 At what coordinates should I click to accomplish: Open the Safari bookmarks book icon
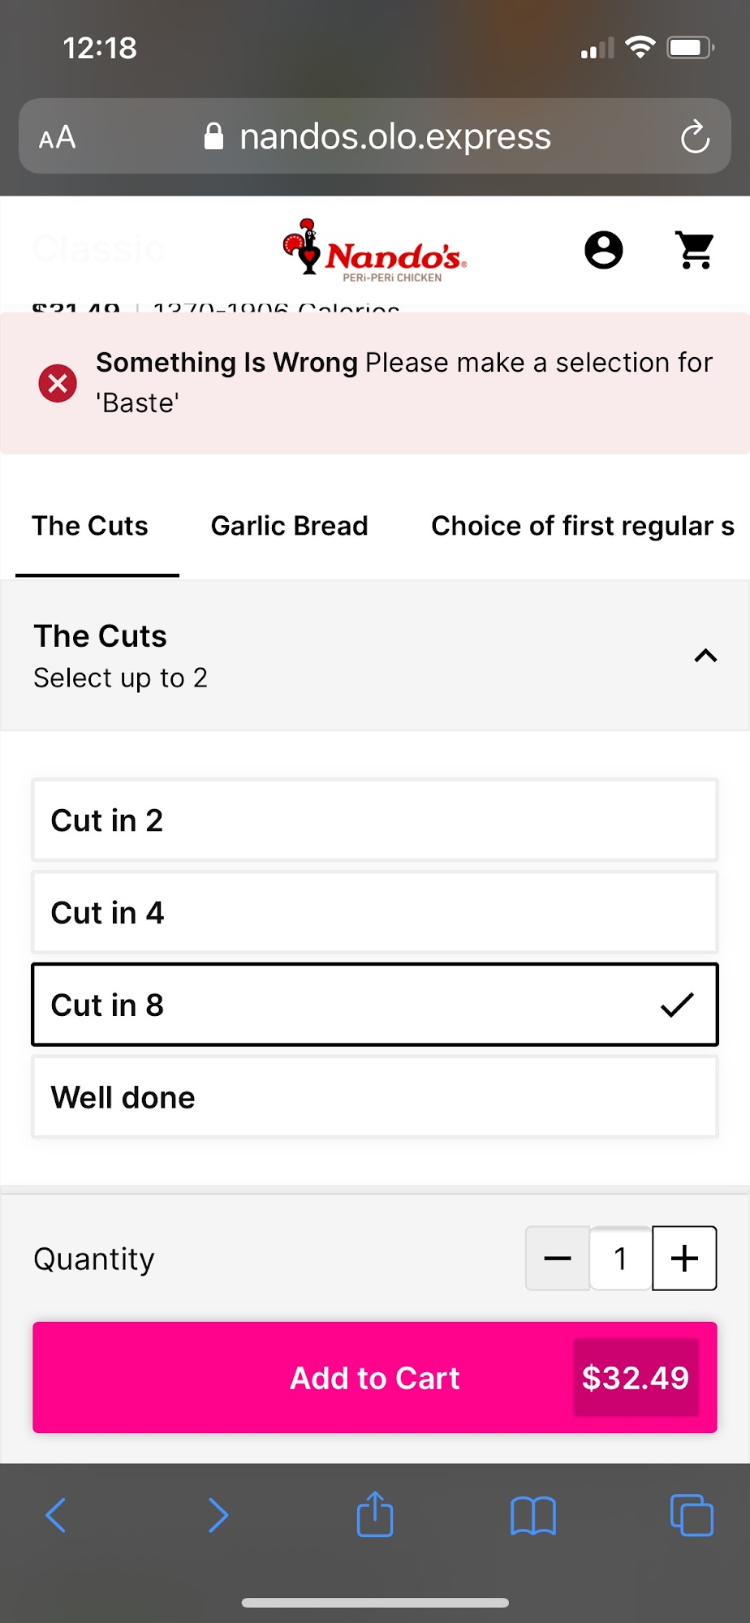point(532,1515)
